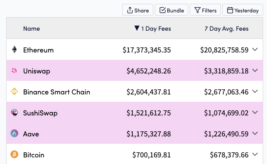Screen dimensions: 267x164
Task: Sort by 7 Day Avg. Fees column
Action: (227, 28)
